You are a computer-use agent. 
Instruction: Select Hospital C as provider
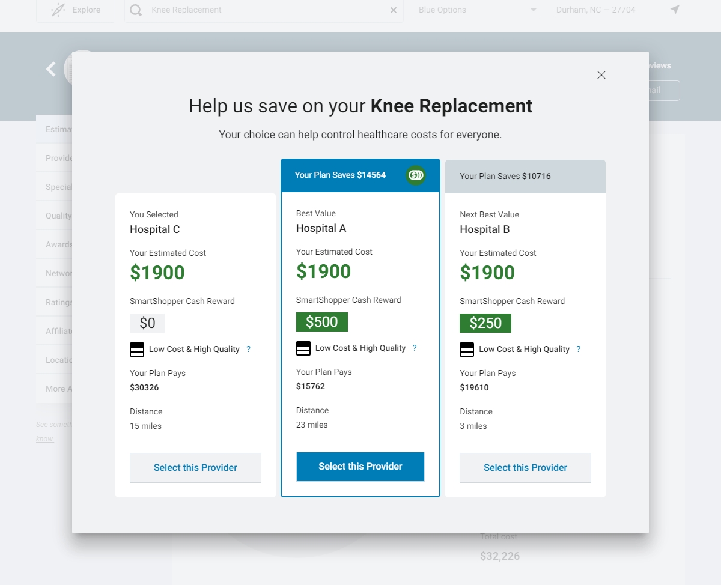tap(195, 468)
